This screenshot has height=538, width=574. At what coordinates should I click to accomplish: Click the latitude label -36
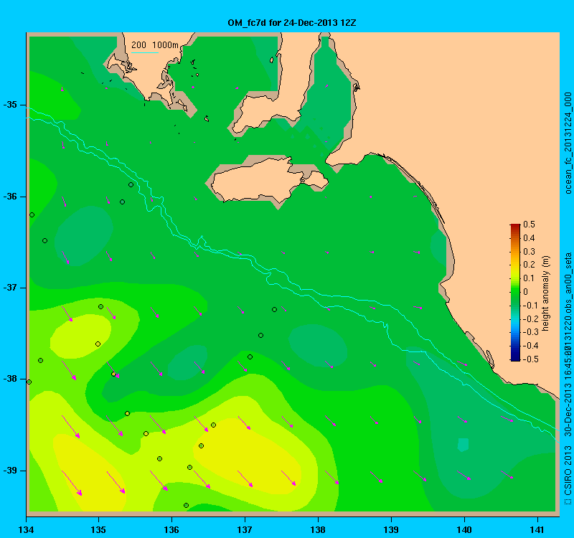tap(10, 197)
